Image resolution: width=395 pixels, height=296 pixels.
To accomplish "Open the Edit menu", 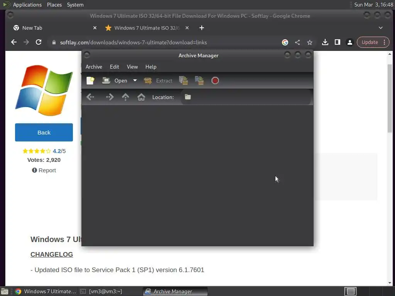I will (x=114, y=67).
